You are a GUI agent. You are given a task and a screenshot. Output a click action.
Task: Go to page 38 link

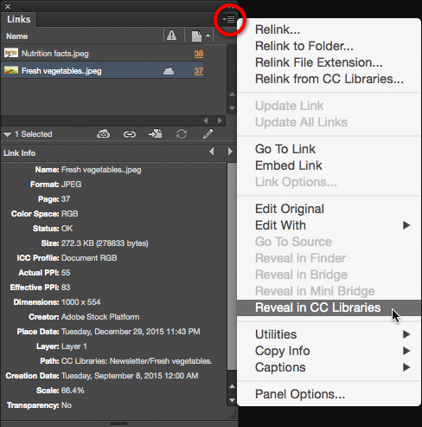click(x=199, y=54)
